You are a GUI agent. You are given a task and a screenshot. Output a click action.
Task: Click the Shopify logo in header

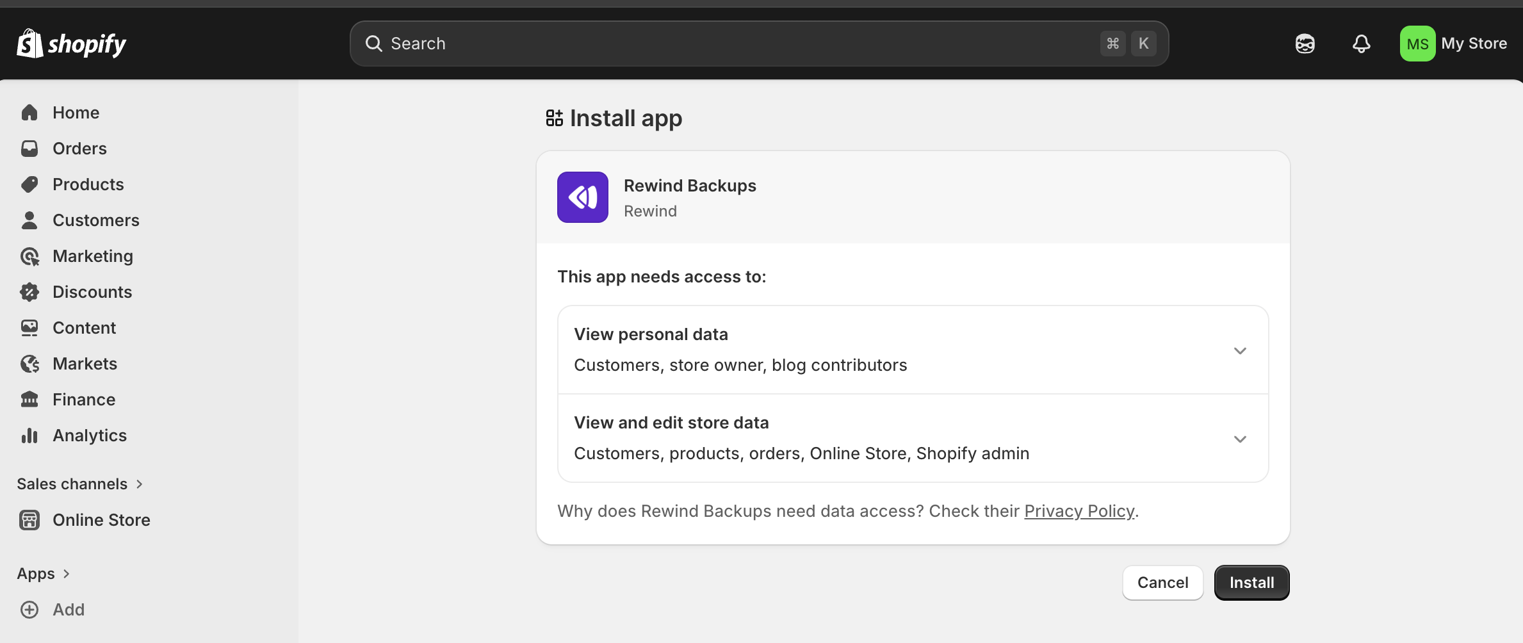click(71, 44)
